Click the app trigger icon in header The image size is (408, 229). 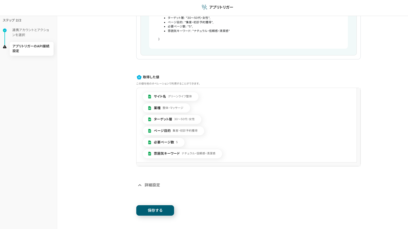[x=204, y=7]
